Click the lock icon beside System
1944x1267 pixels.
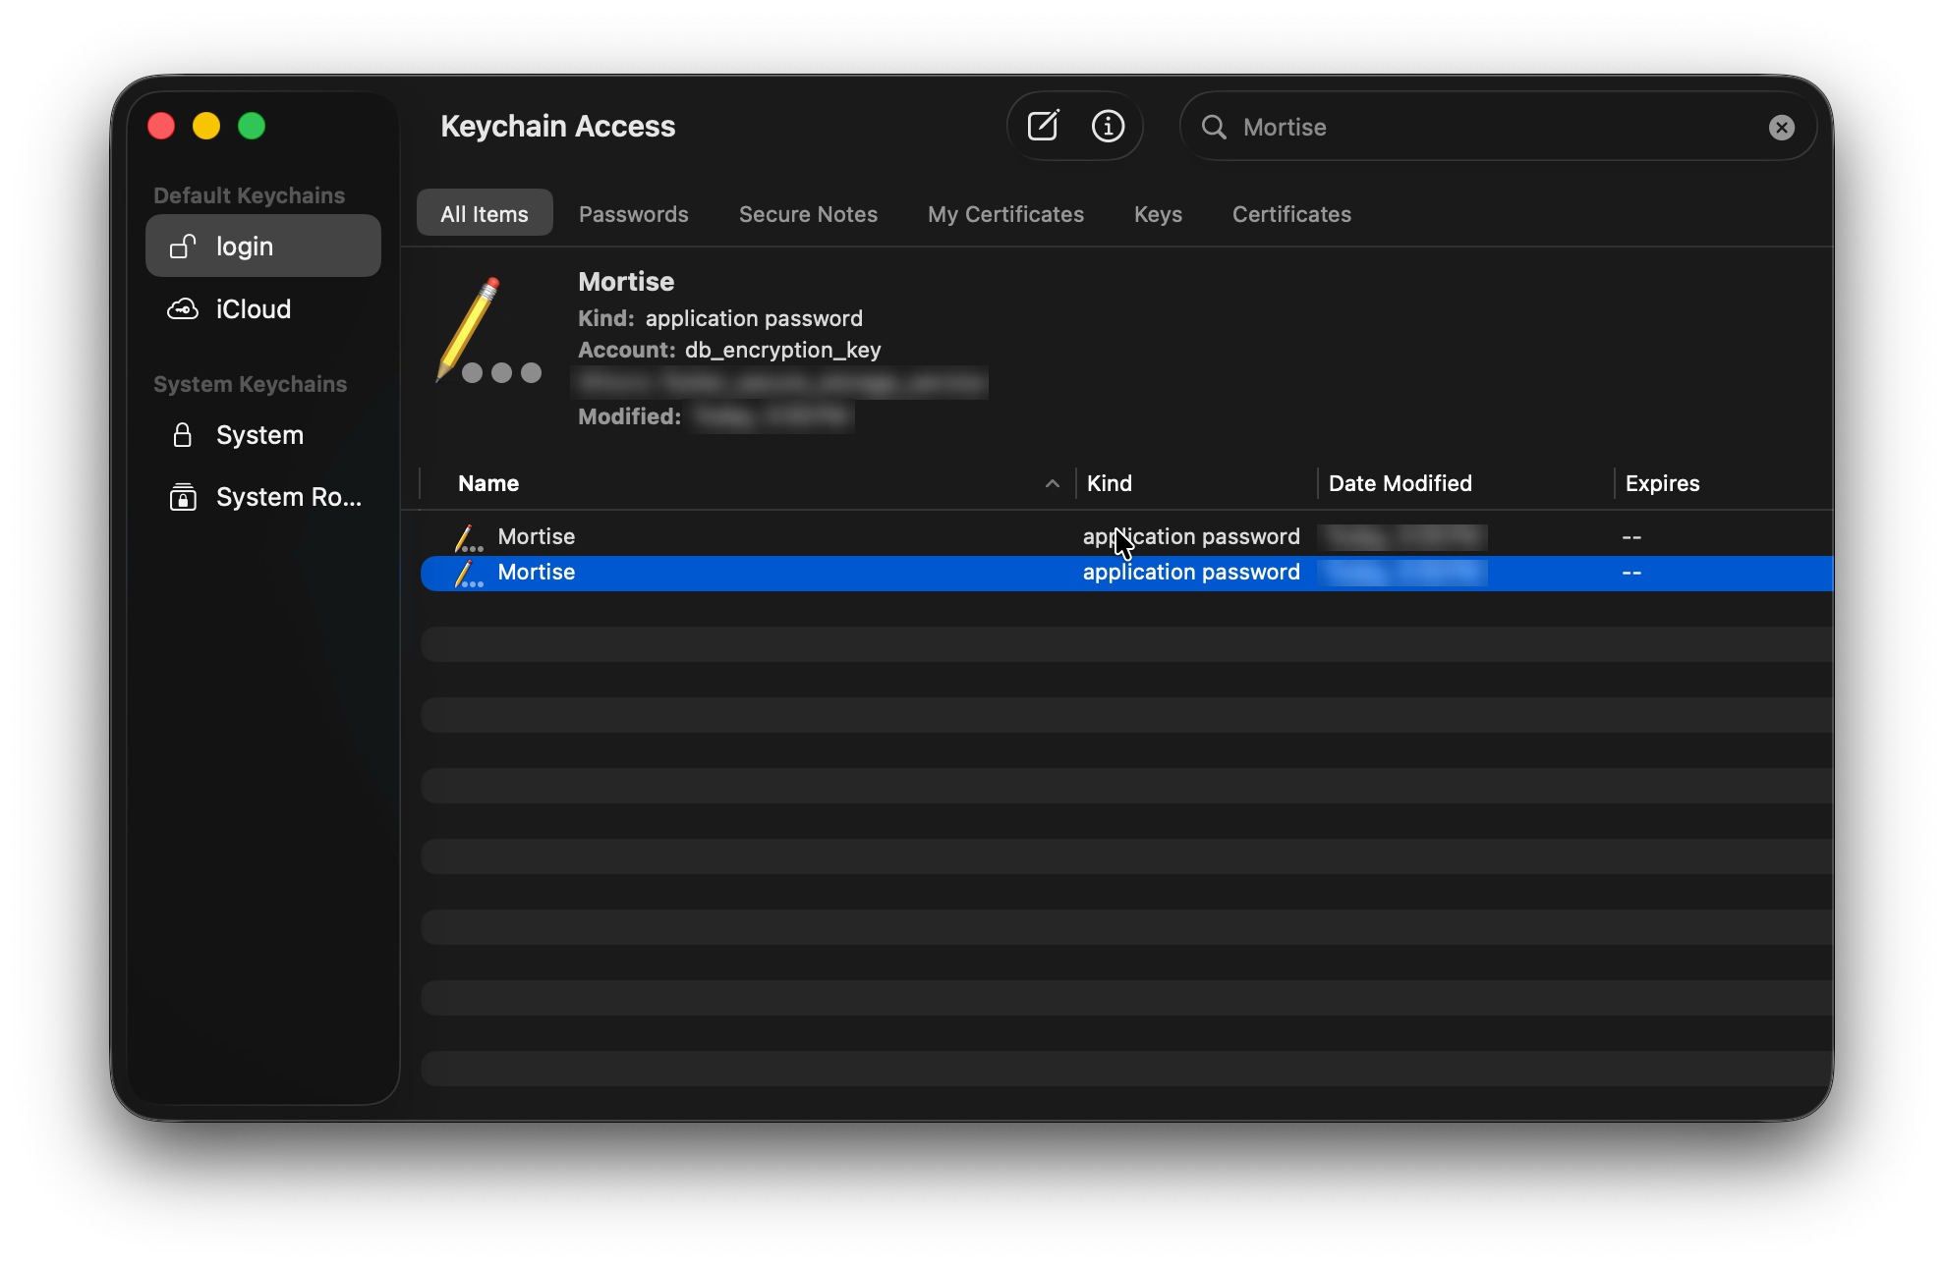pyautogui.click(x=182, y=434)
